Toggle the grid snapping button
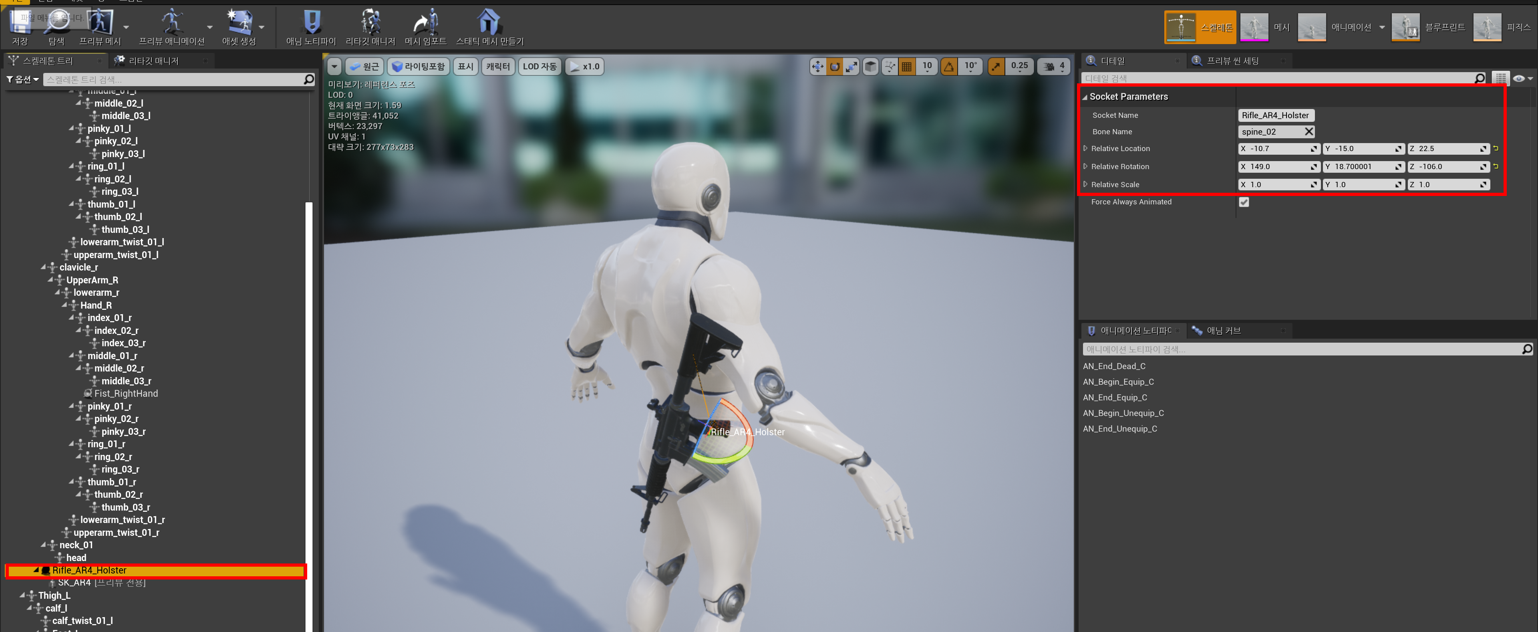 tap(906, 66)
